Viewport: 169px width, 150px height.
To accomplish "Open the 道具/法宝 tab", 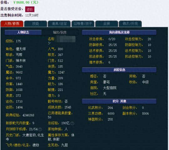I will [59, 24].
